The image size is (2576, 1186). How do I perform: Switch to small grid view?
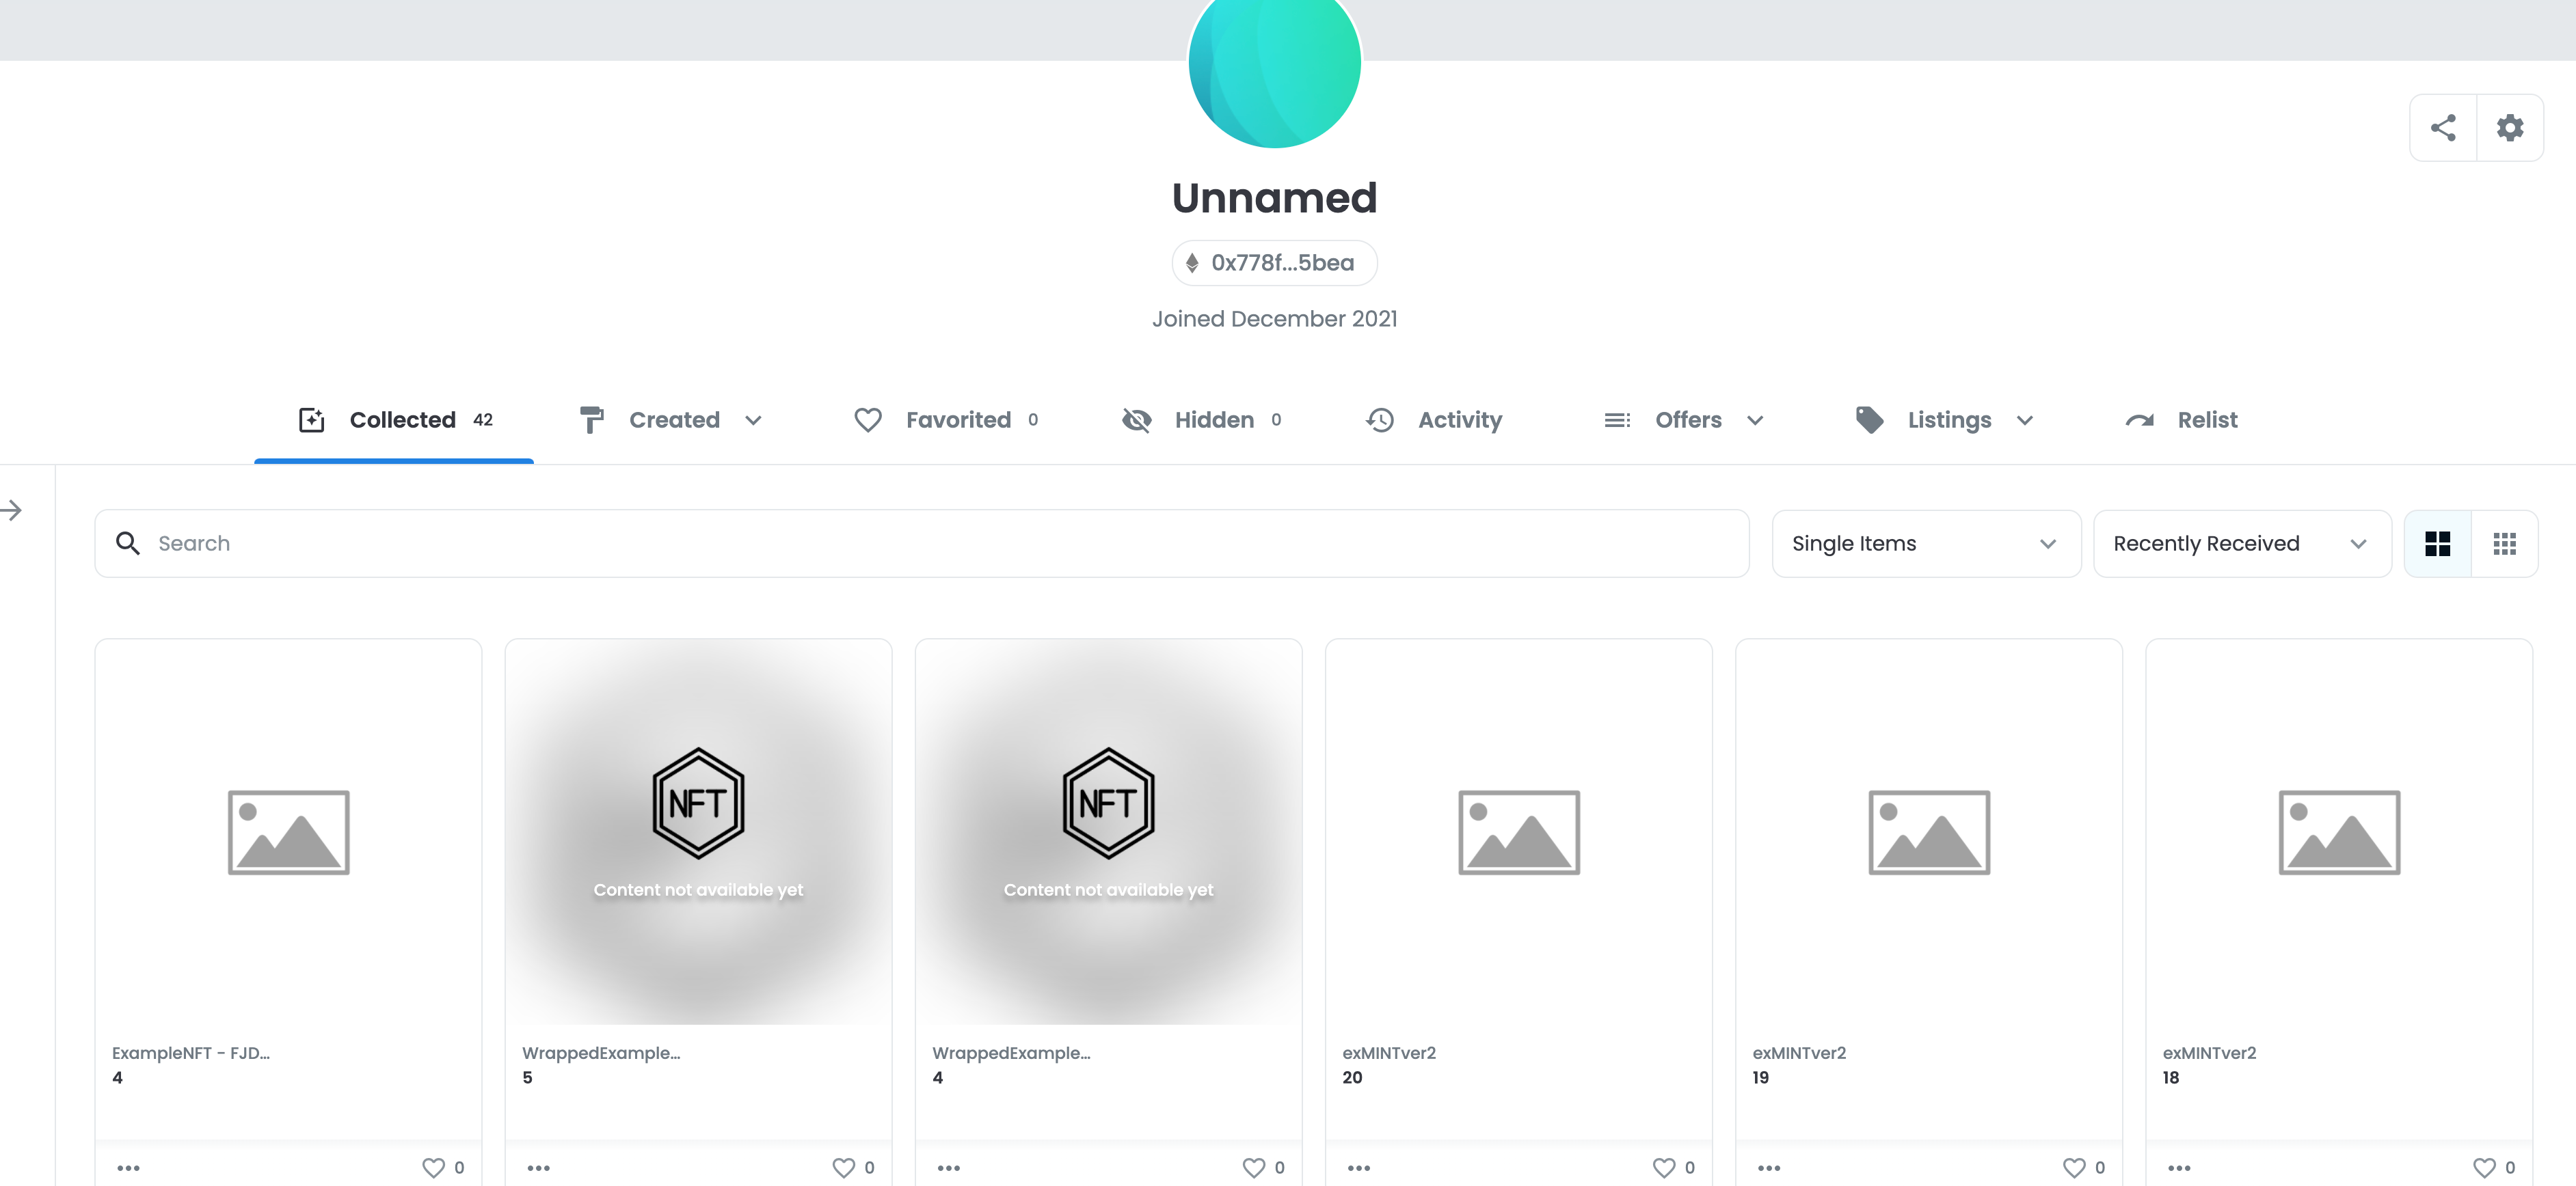tap(2504, 544)
